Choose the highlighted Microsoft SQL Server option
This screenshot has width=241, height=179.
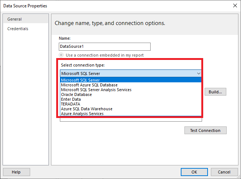pos(131,80)
